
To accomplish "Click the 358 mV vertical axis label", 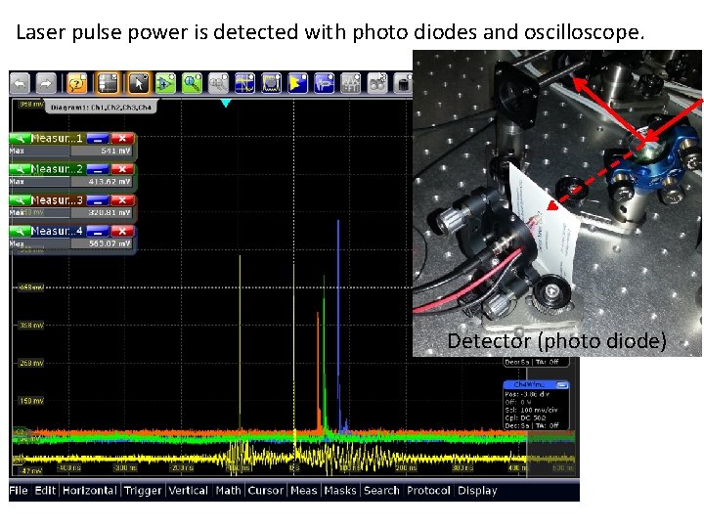I will pos(31,325).
